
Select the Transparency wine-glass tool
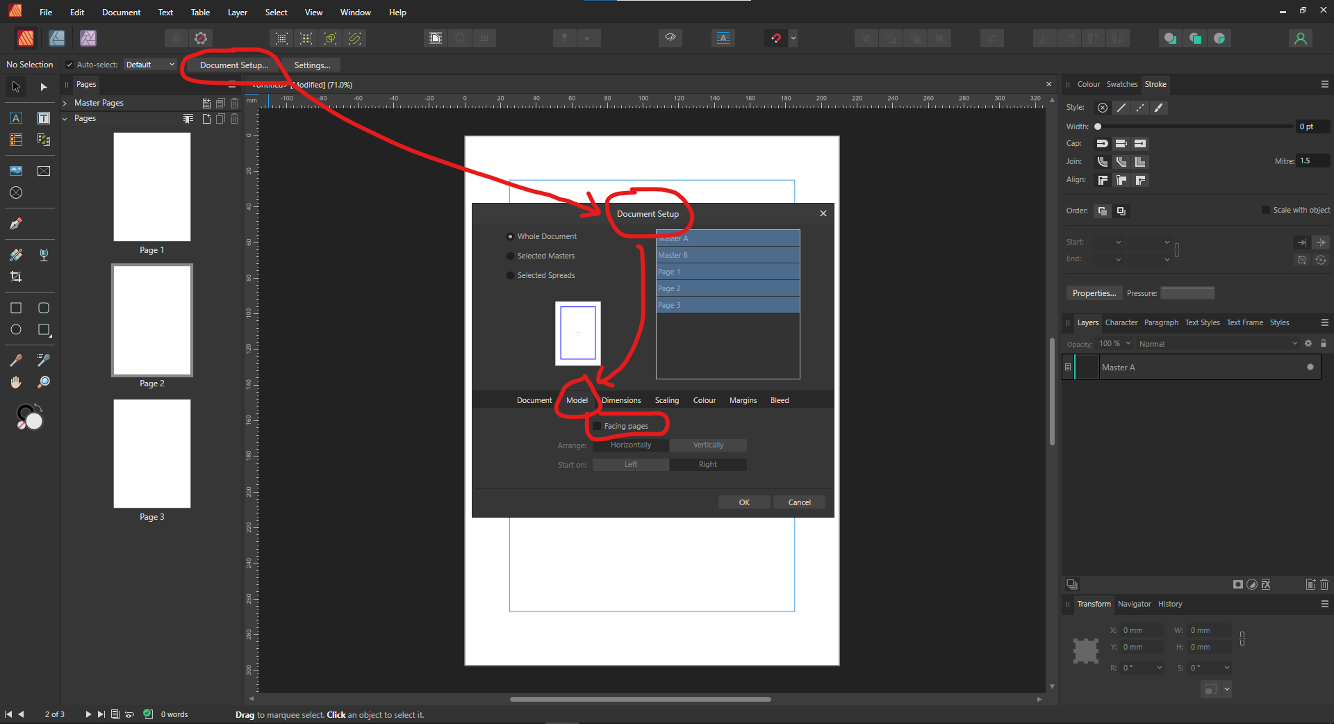tap(44, 255)
